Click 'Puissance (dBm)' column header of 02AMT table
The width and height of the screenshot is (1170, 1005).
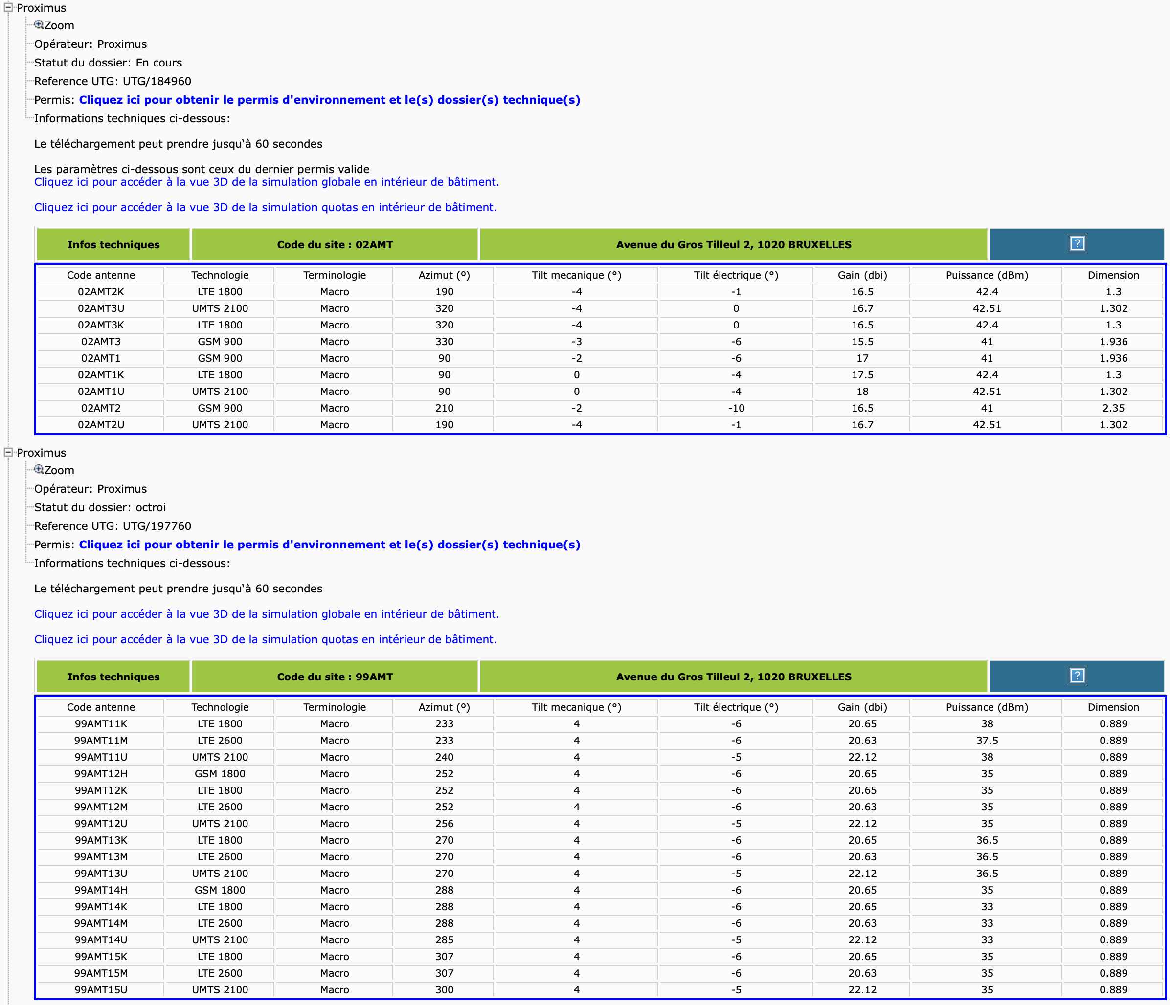[987, 275]
